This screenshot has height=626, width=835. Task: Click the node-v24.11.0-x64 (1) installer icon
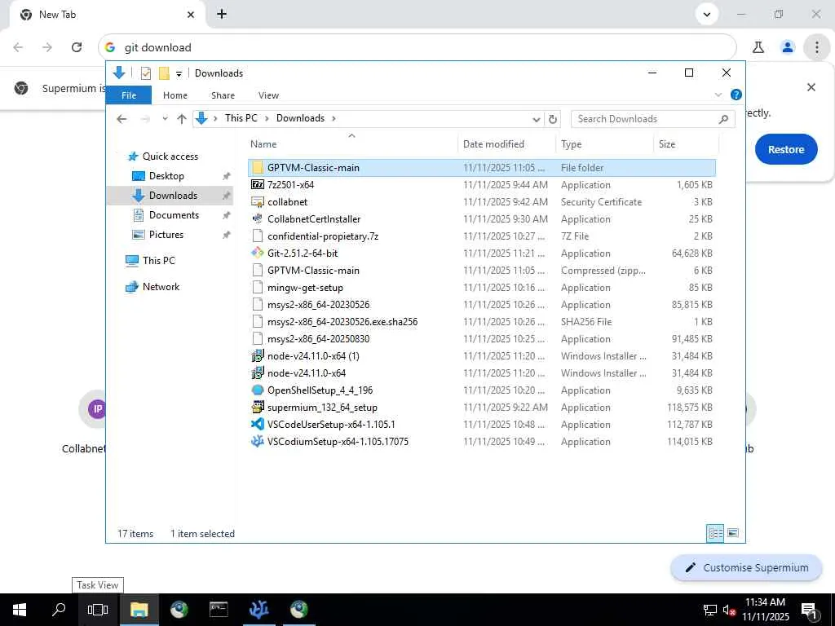tap(257, 355)
